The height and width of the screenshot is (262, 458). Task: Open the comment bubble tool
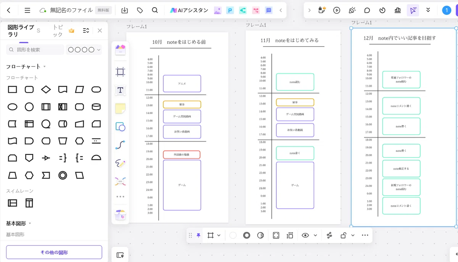(367, 10)
